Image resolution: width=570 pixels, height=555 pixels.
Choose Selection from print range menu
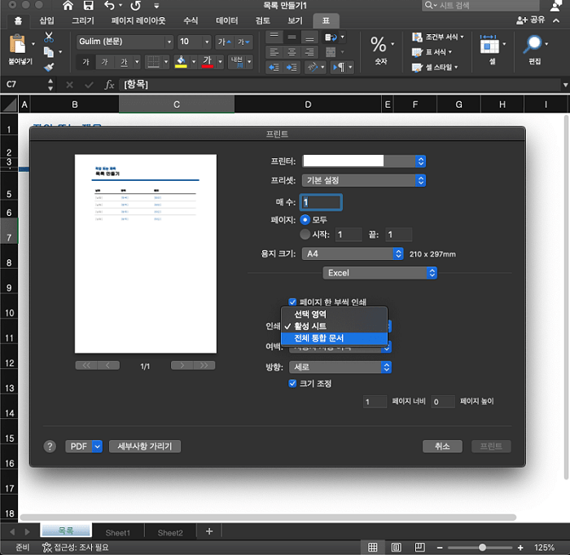click(x=334, y=314)
